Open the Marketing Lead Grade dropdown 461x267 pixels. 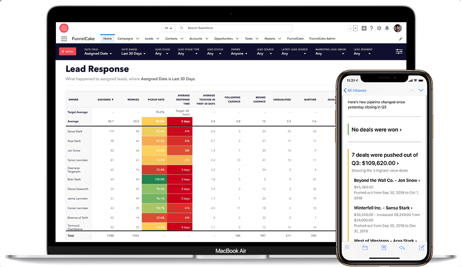(x=330, y=54)
